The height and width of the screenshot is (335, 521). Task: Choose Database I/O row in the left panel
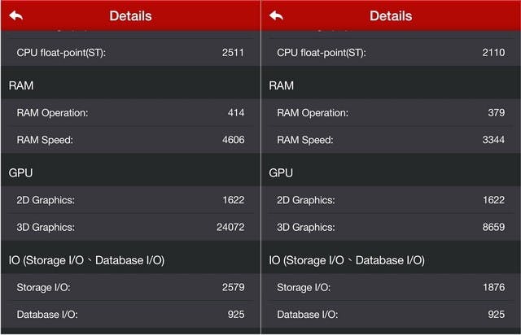pyautogui.click(x=130, y=314)
